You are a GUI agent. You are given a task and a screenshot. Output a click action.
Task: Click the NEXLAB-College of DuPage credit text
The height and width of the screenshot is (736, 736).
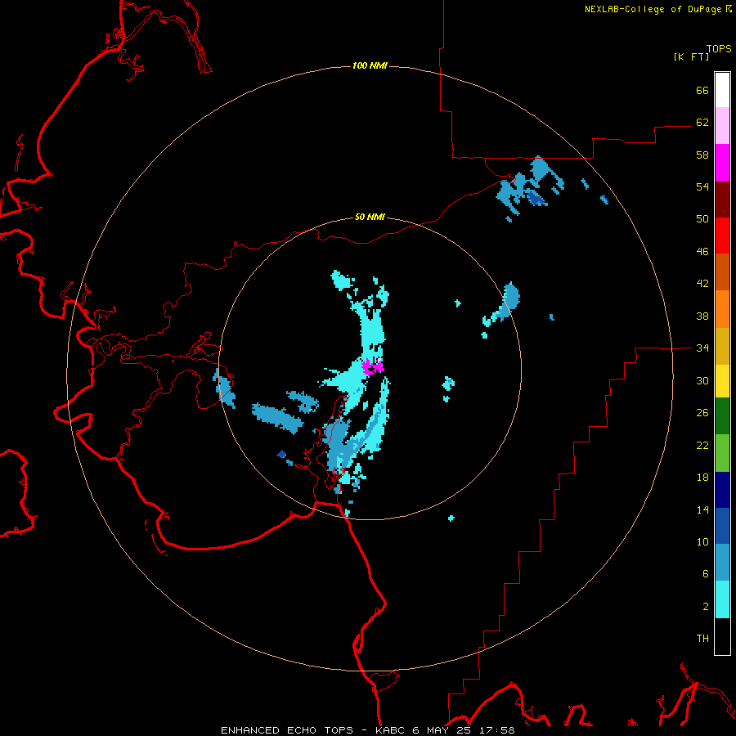point(654,9)
